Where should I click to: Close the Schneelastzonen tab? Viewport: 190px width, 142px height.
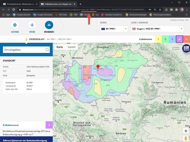pyautogui.click(x=37, y=4)
